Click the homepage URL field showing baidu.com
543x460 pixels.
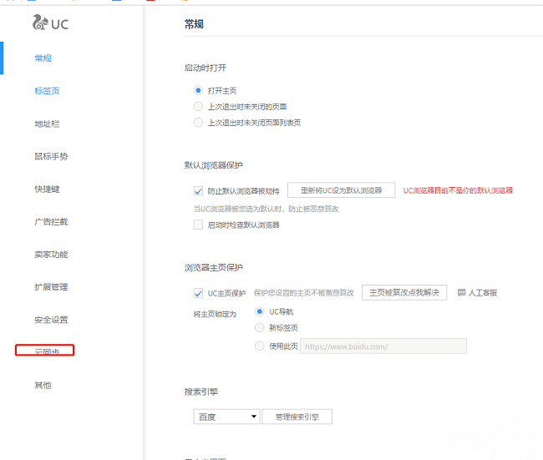(383, 346)
